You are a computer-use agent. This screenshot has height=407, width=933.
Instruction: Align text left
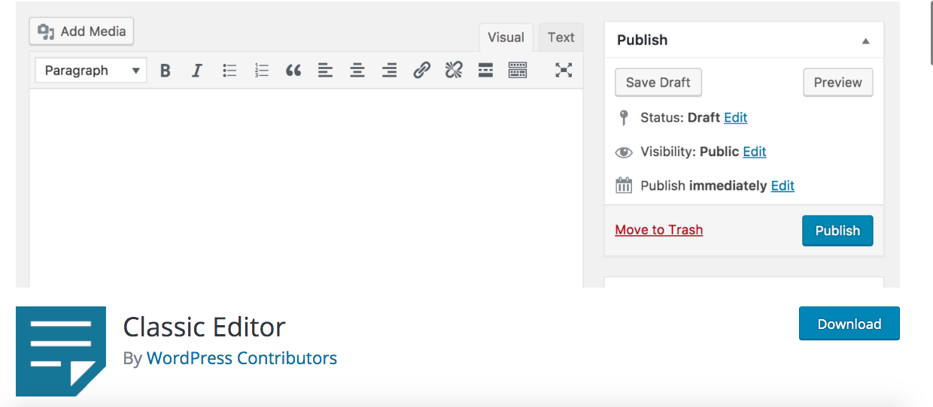pos(325,71)
